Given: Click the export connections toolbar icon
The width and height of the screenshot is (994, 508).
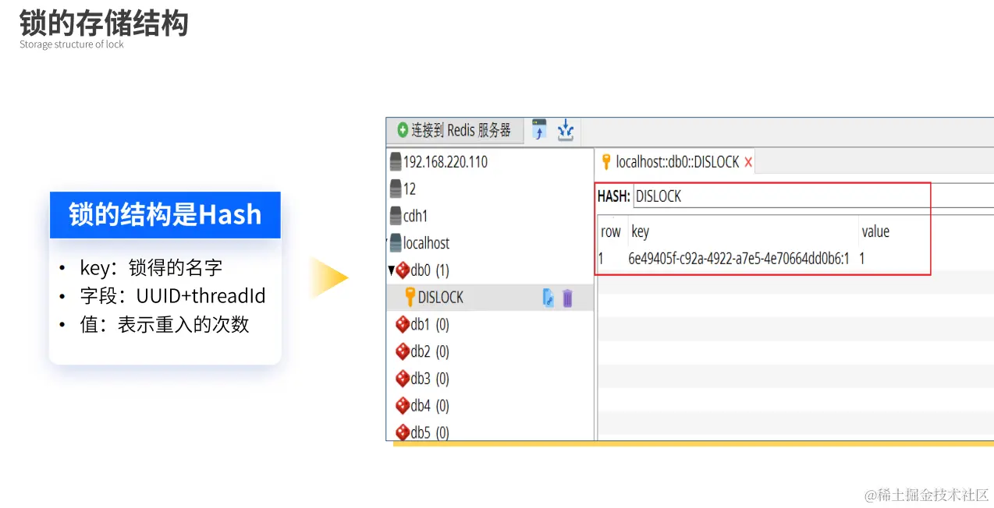Looking at the screenshot, I should coord(566,130).
